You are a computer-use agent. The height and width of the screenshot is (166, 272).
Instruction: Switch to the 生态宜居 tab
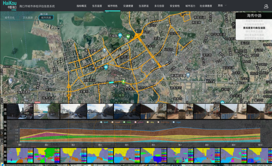tap(97, 6)
